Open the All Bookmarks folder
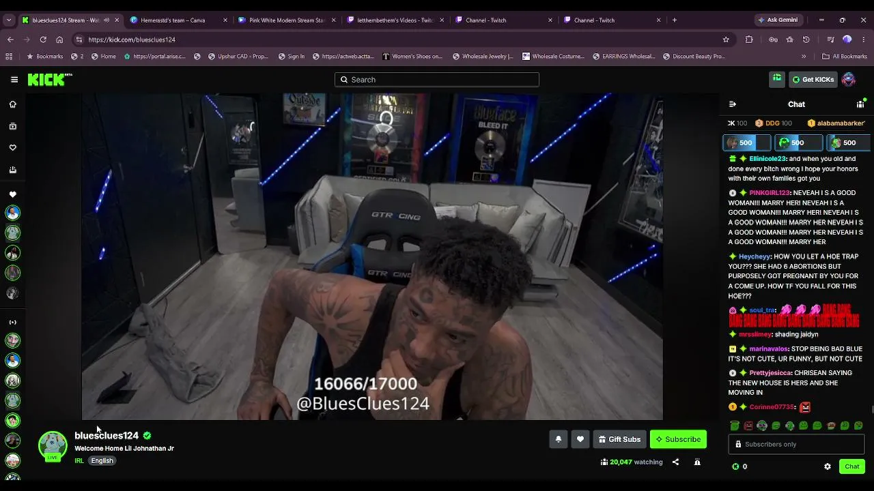Screen dimensions: 874x491 click(845, 57)
